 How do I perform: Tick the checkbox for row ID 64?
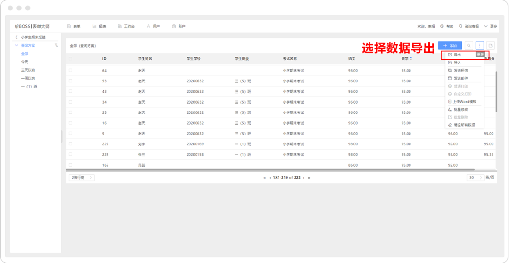click(70, 71)
